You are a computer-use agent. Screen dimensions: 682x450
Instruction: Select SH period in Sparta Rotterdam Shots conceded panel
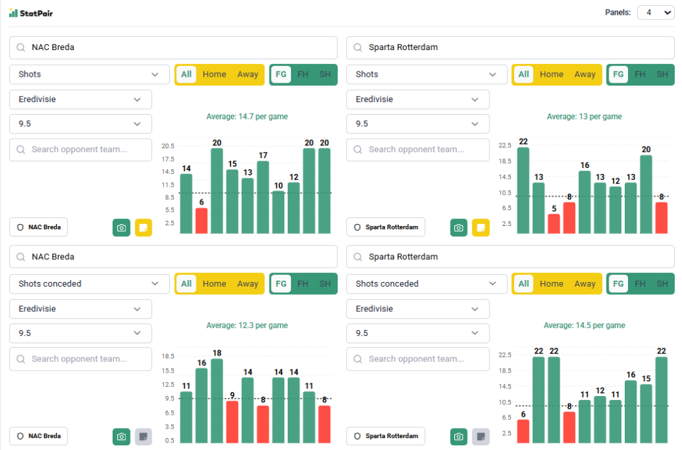pyautogui.click(x=662, y=284)
